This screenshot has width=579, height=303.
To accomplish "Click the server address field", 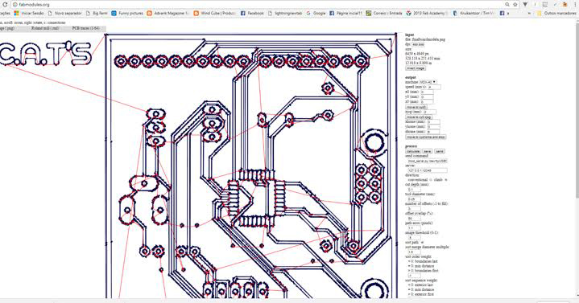I will pyautogui.click(x=428, y=170).
